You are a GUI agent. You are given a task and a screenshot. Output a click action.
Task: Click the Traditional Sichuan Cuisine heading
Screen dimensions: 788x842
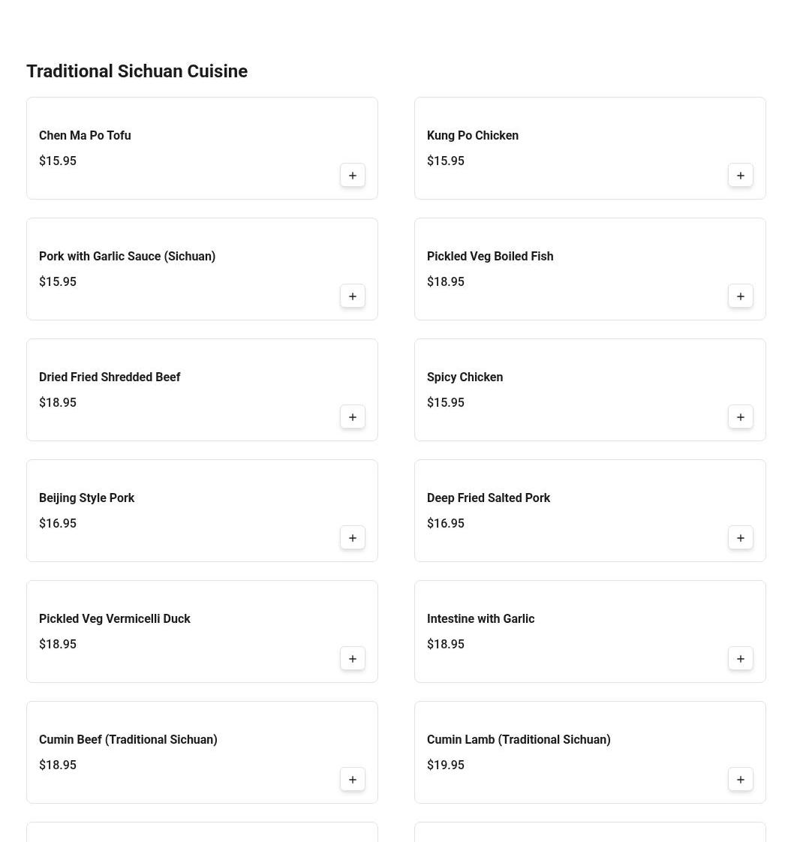point(137,71)
